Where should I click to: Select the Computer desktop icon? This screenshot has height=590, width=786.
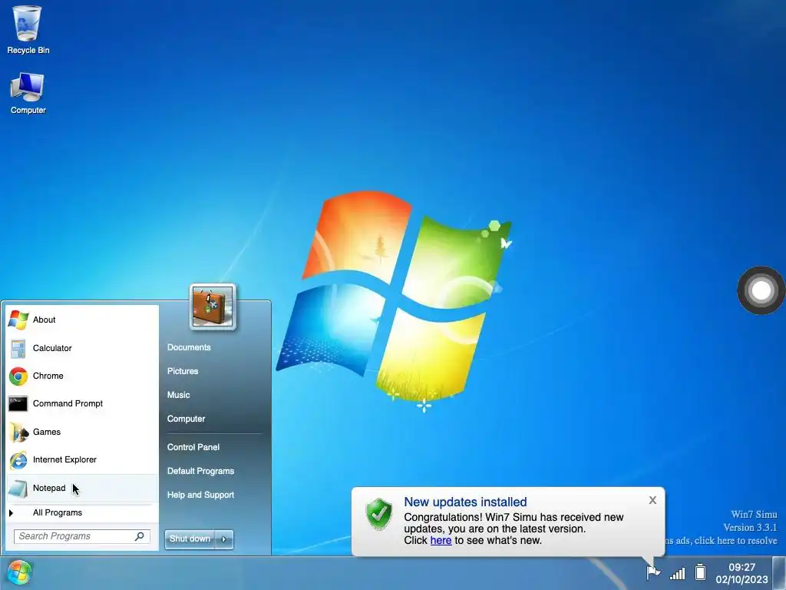pos(28,93)
